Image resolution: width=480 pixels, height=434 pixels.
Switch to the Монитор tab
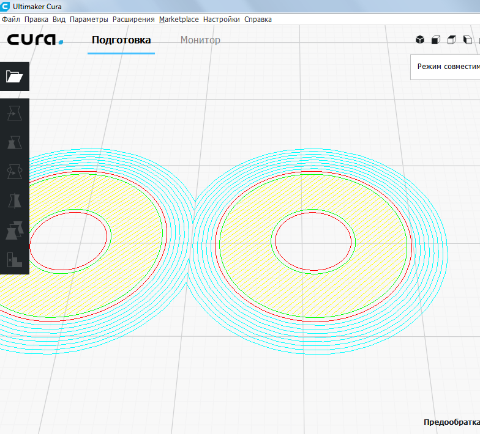click(x=200, y=40)
